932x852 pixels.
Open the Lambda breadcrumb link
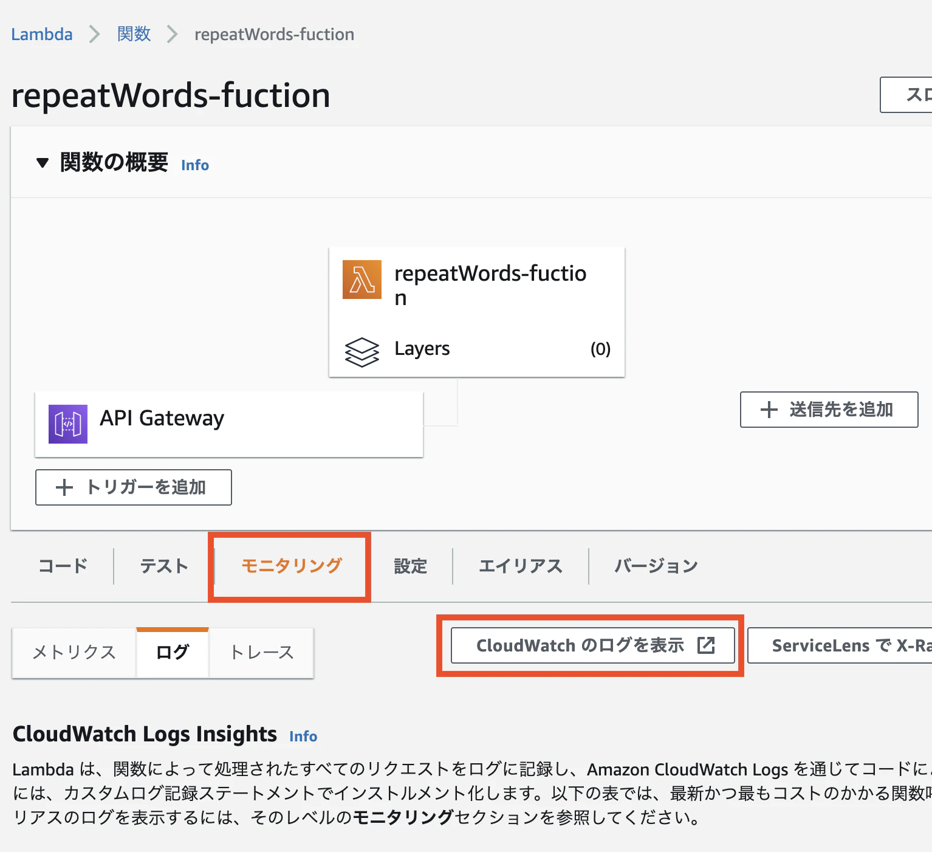point(42,34)
